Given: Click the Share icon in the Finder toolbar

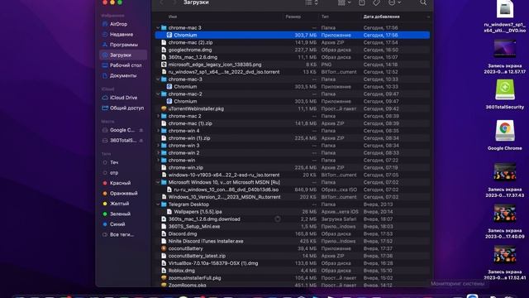Looking at the screenshot, I should [x=362, y=2].
